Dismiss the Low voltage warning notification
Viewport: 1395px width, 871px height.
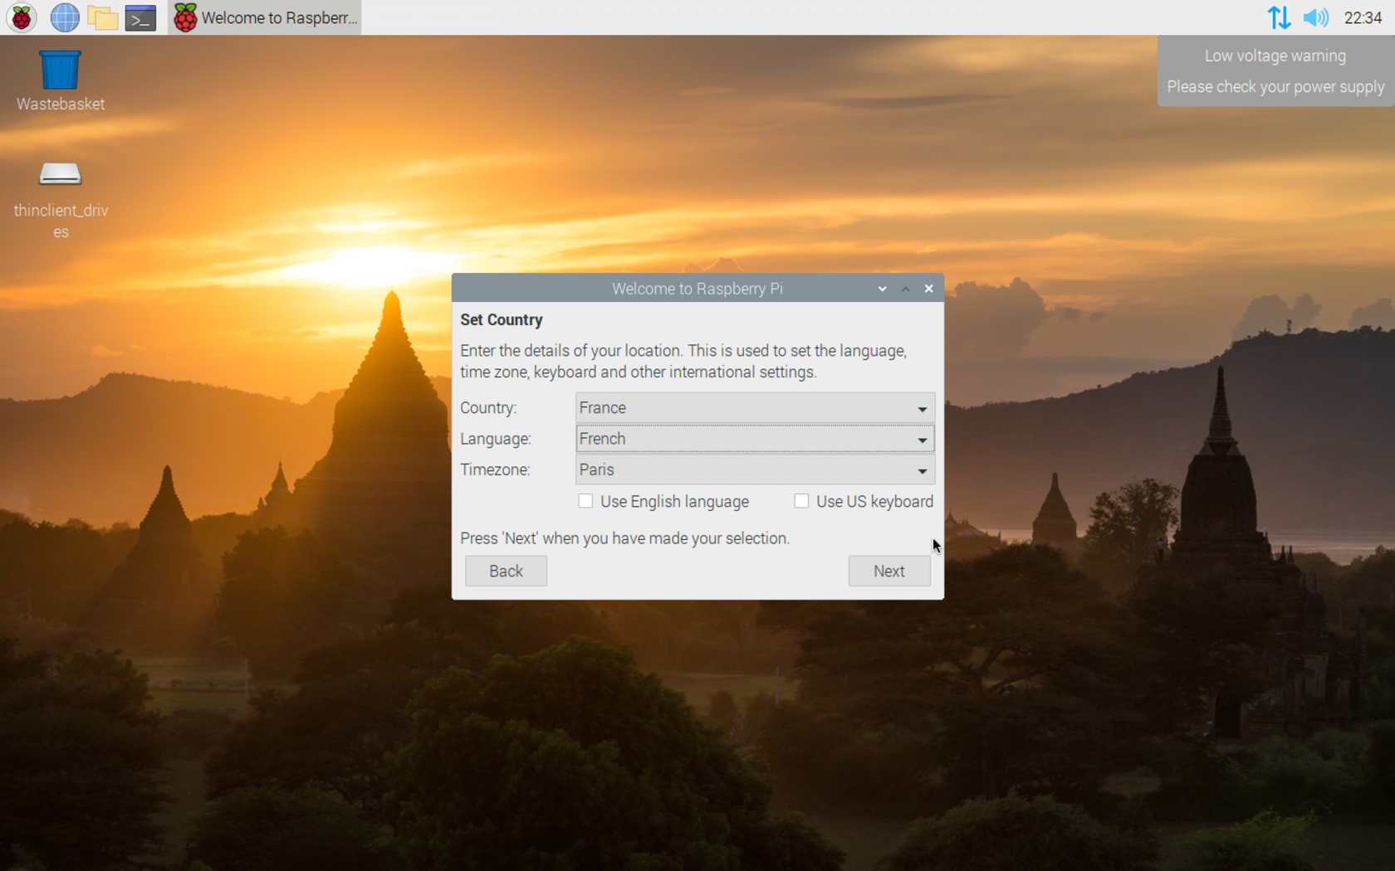pos(1275,71)
